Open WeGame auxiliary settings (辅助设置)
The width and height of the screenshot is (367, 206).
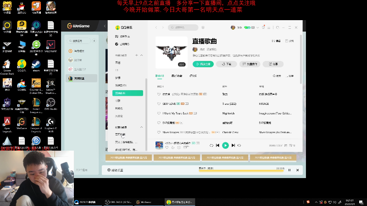[115, 170]
